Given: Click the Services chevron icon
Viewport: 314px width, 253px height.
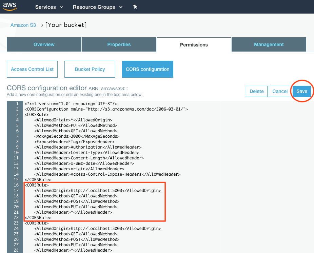Looking at the screenshot, I should coord(62,7).
